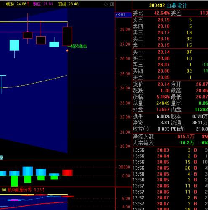The height and width of the screenshot is (210, 208).
Task: Click the orange triangle marker below the last candle
Action: (x=67, y=50)
